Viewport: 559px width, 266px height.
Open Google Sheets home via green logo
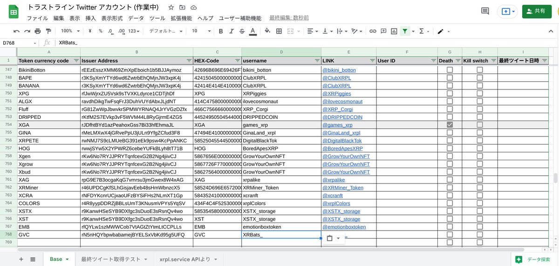click(14, 12)
